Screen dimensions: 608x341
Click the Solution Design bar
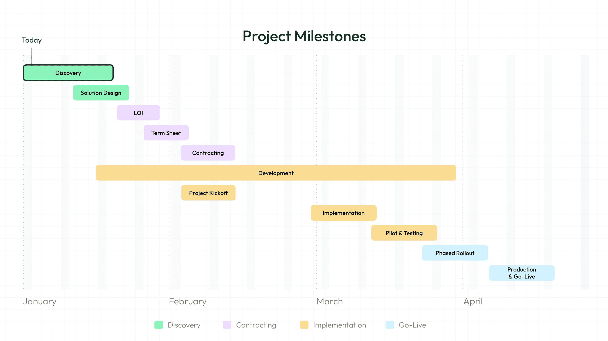click(x=101, y=93)
